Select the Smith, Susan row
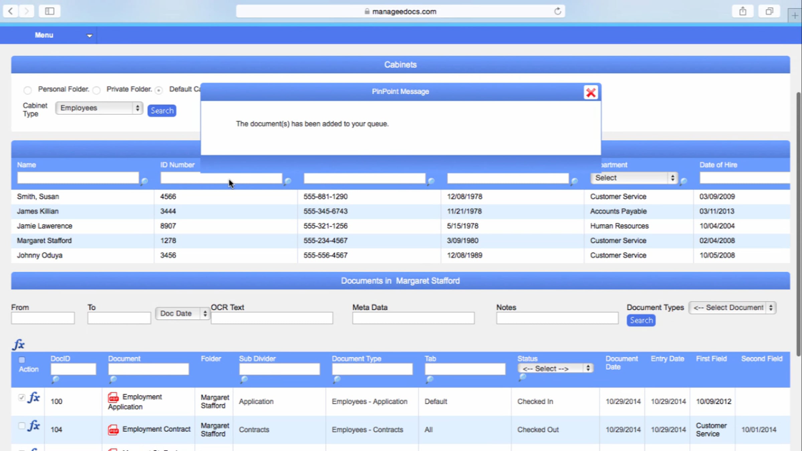The width and height of the screenshot is (802, 451). [400, 197]
